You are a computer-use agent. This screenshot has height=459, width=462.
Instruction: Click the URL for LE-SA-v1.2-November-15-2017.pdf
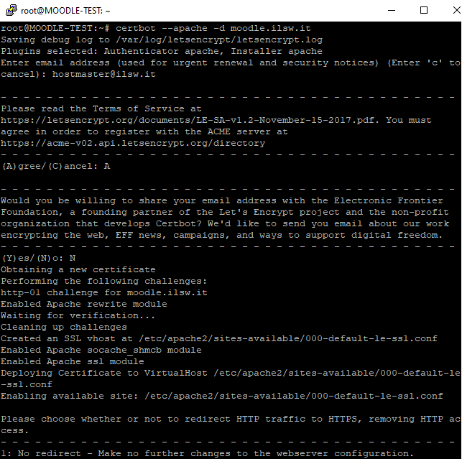tap(190, 120)
